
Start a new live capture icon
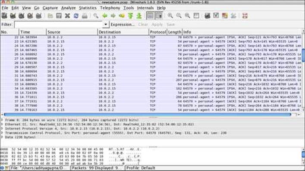(22, 16)
